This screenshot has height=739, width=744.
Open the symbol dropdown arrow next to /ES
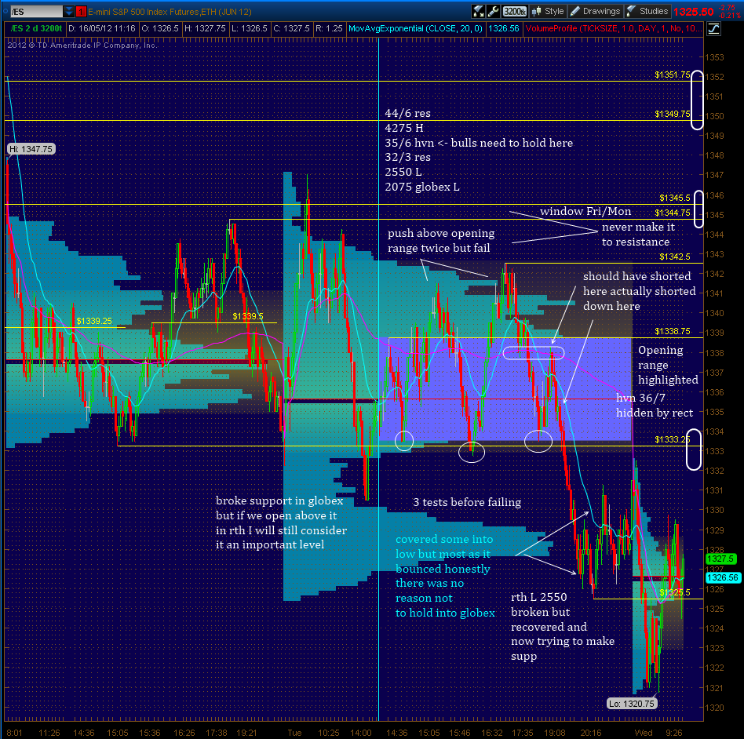coord(69,12)
